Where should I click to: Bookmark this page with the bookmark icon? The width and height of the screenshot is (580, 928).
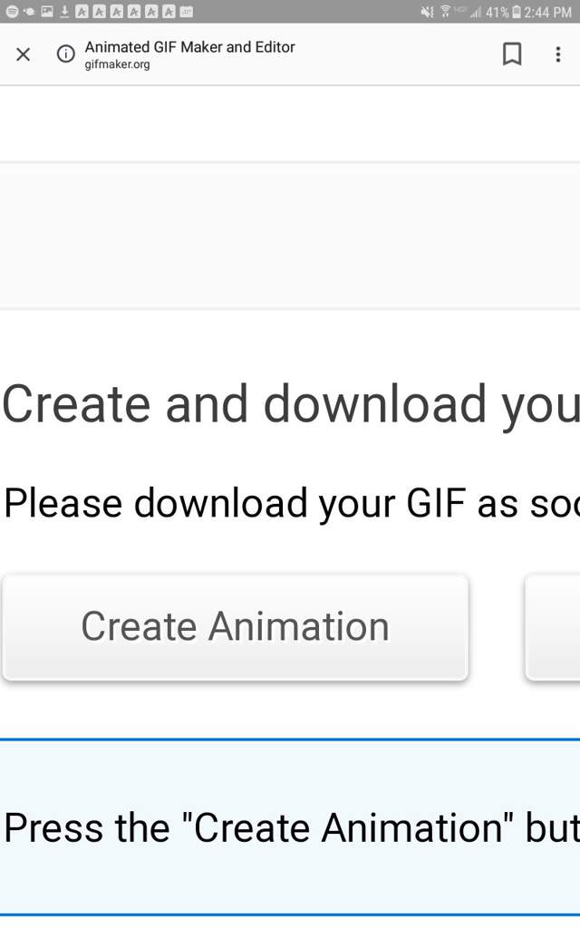coord(512,54)
